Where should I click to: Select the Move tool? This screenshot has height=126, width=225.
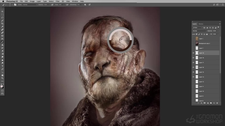(2, 11)
